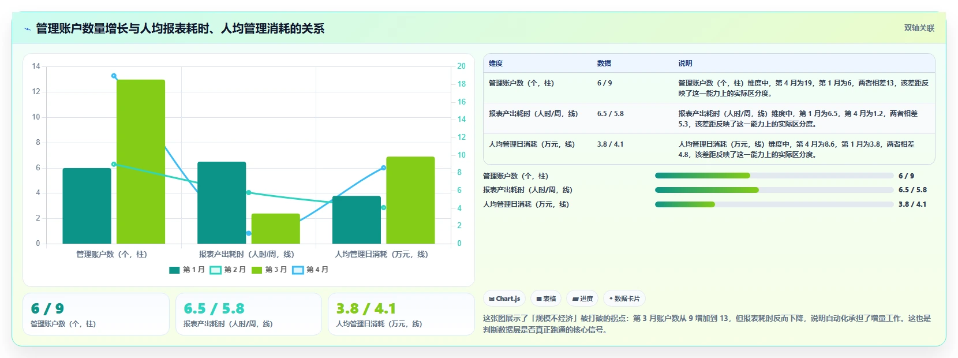Click the 6.5 / 5.8 报表产出耗时 data card
The height and width of the screenshot is (358, 958).
248,314
